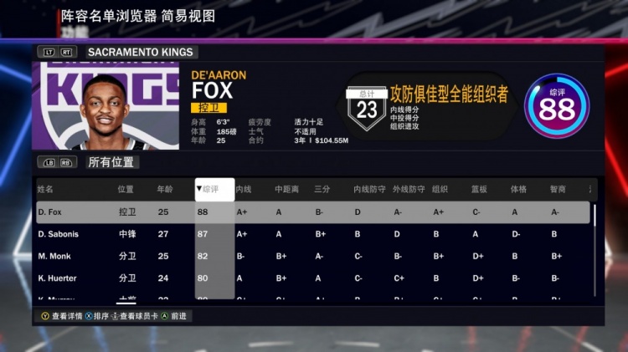Click the 阵容名单浏览器 简易视图 title
Screen dimensions: 628x352
[138, 17]
